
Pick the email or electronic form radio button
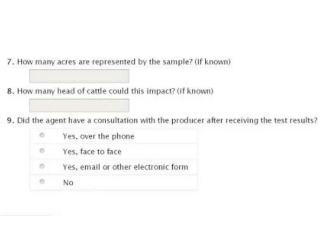click(x=42, y=166)
